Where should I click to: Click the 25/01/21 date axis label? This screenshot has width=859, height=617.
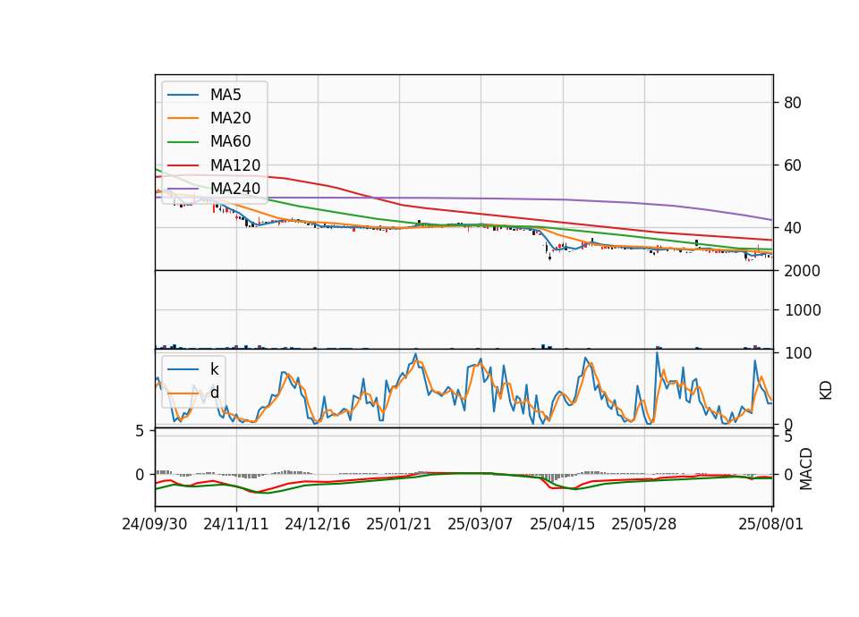(399, 524)
